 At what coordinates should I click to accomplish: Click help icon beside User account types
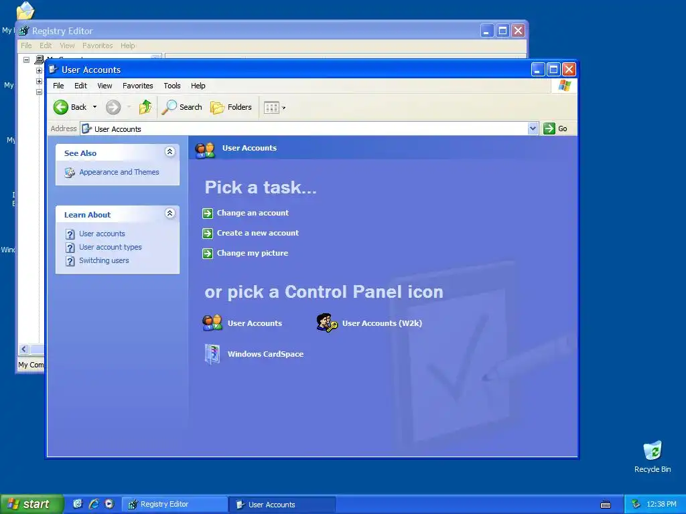pyautogui.click(x=70, y=248)
